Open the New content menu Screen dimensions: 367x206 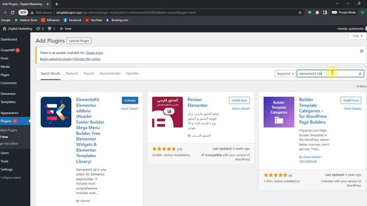[x=65, y=29]
